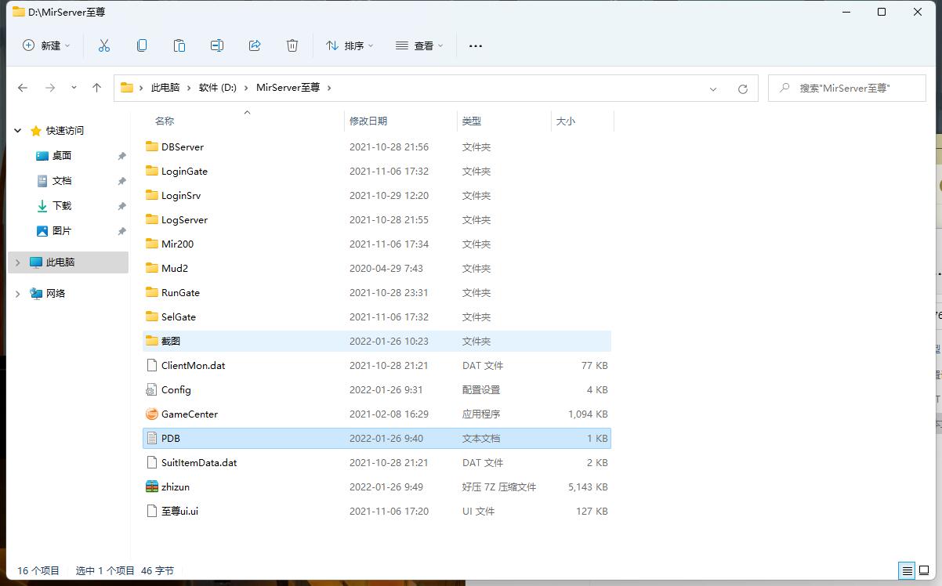Open the 新建 (New) dropdown menu
This screenshot has width=942, height=586.
coord(46,45)
